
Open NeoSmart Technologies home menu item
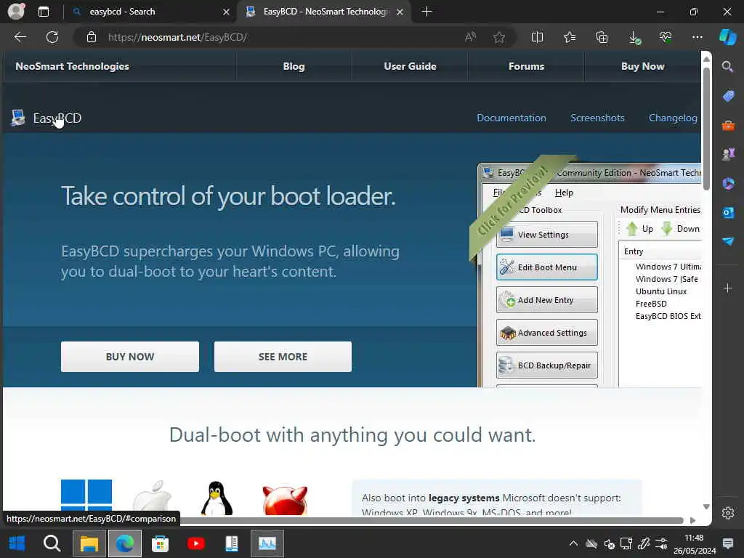click(x=72, y=66)
